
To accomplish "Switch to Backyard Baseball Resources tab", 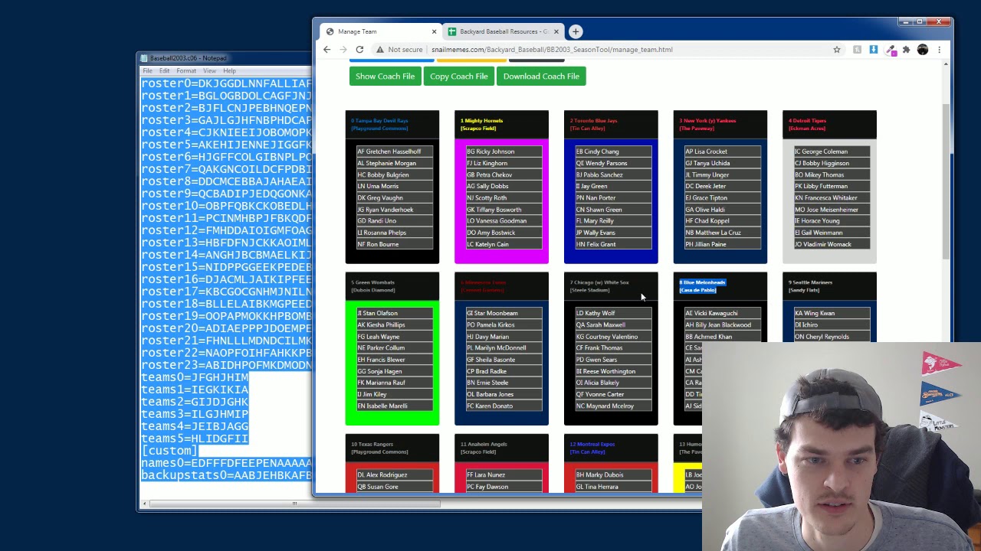I will pyautogui.click(x=504, y=31).
